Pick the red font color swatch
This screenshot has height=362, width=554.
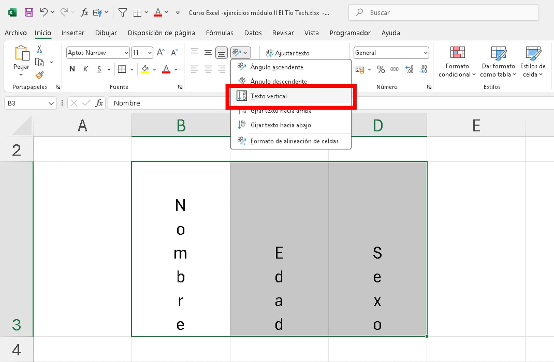(166, 69)
